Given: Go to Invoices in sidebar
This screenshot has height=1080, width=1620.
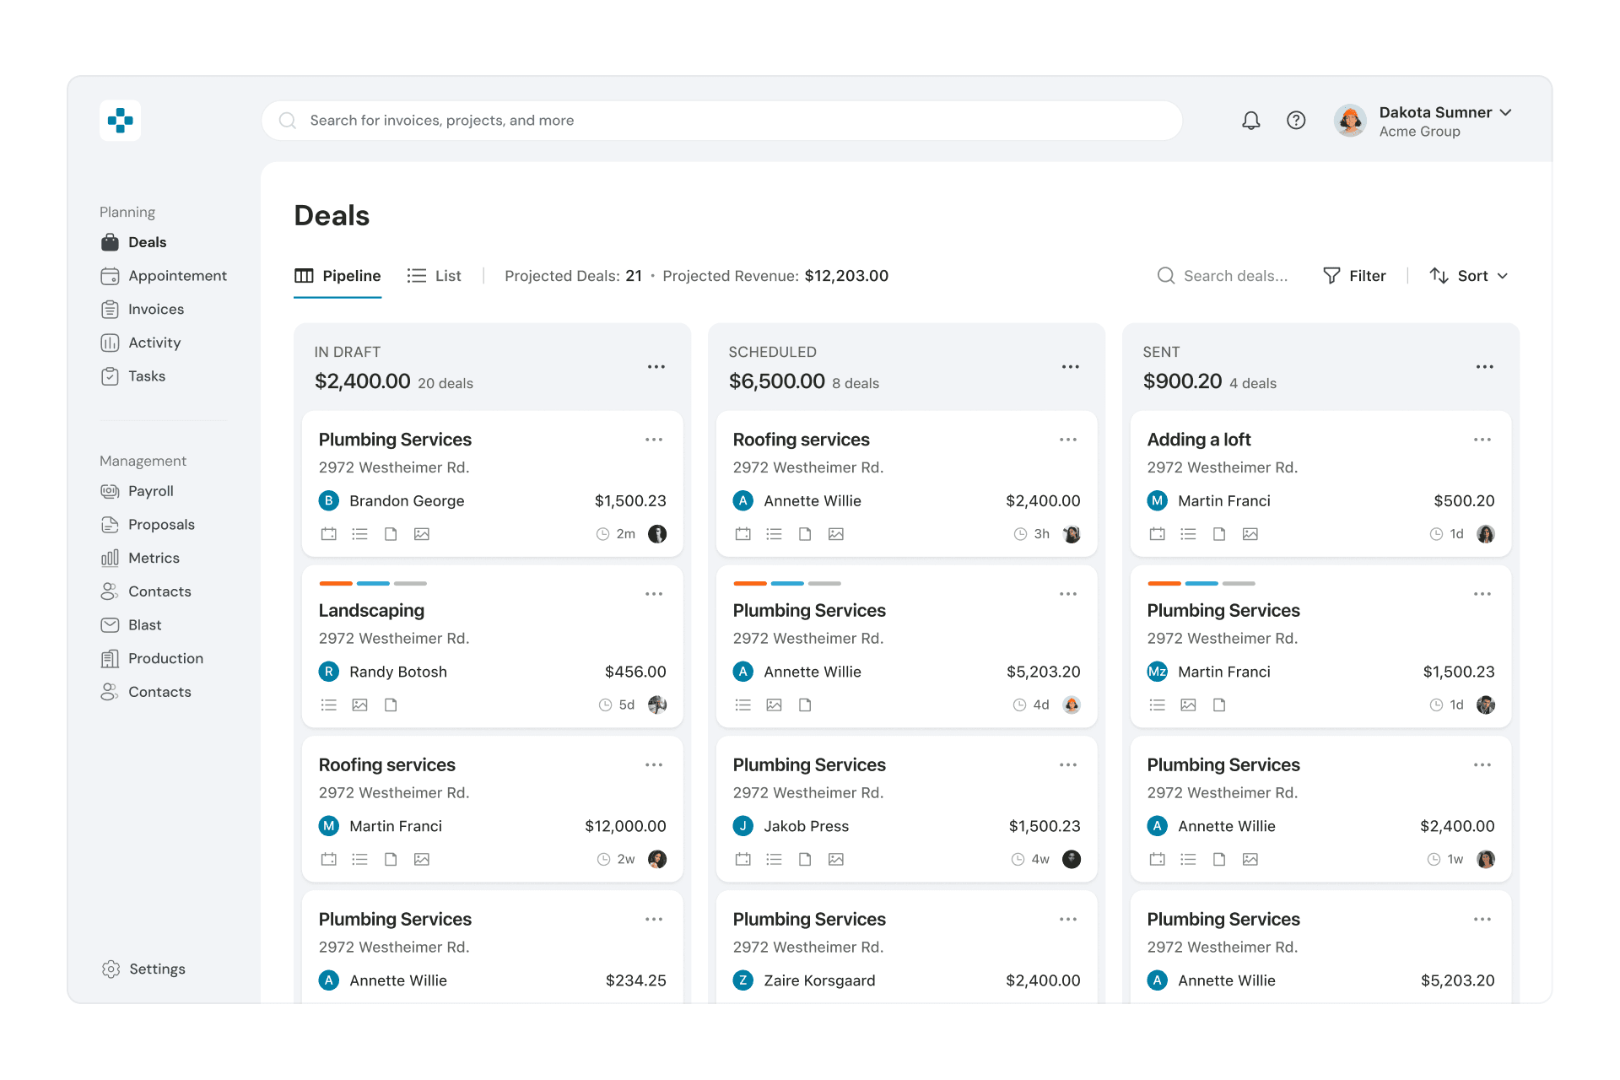Looking at the screenshot, I should pyautogui.click(x=156, y=310).
